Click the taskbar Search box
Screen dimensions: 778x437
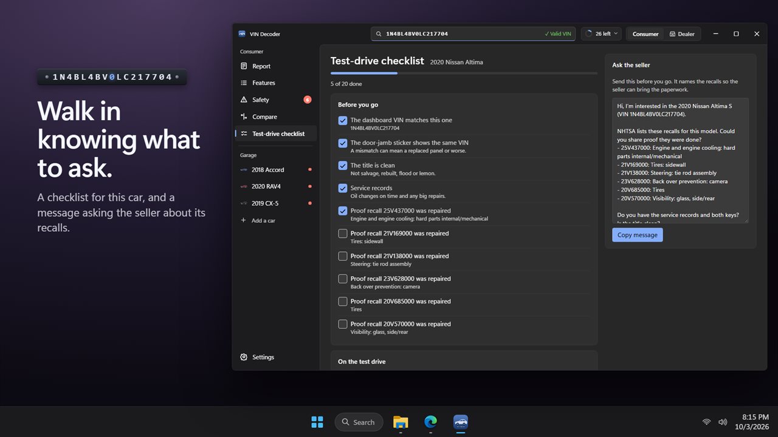coord(359,422)
